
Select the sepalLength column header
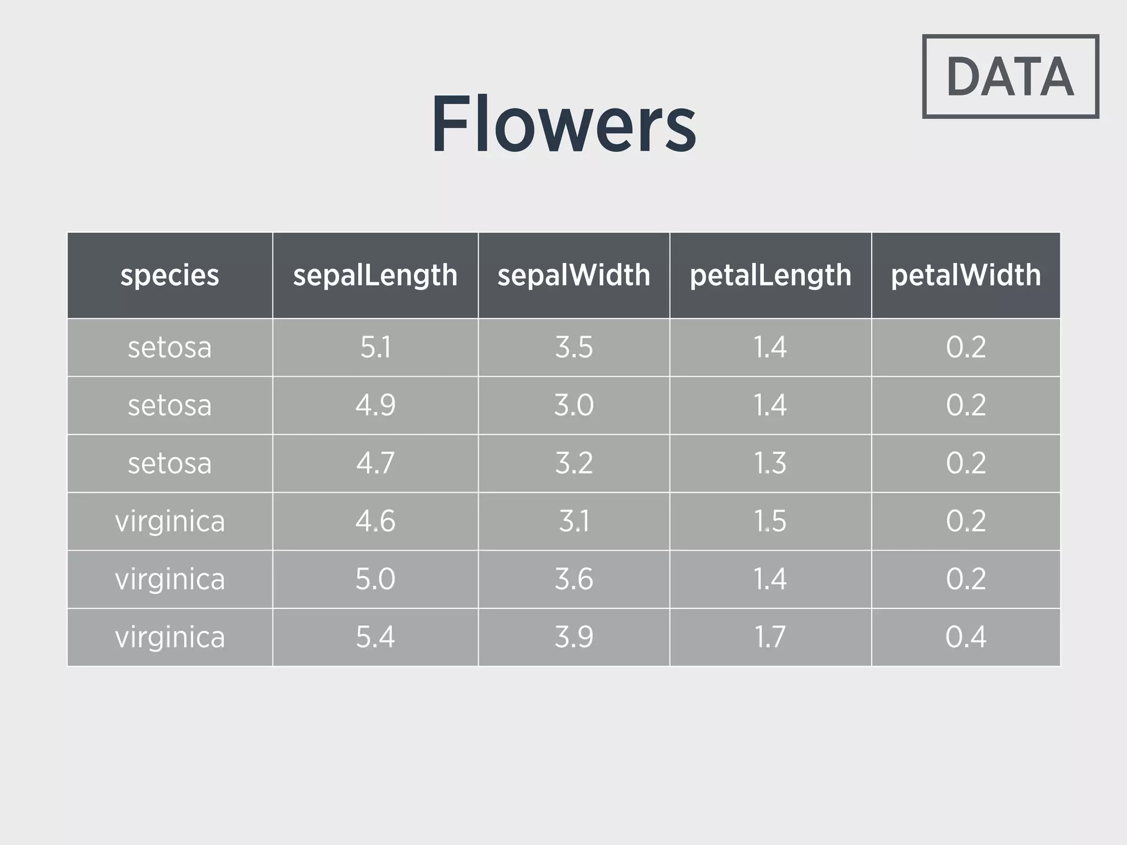pos(375,275)
